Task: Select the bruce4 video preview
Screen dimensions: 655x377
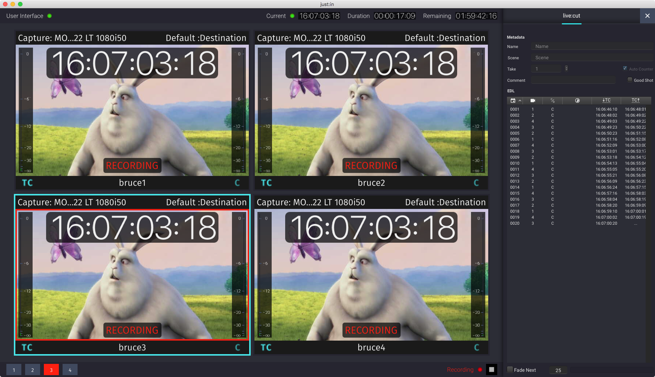Action: pyautogui.click(x=371, y=275)
